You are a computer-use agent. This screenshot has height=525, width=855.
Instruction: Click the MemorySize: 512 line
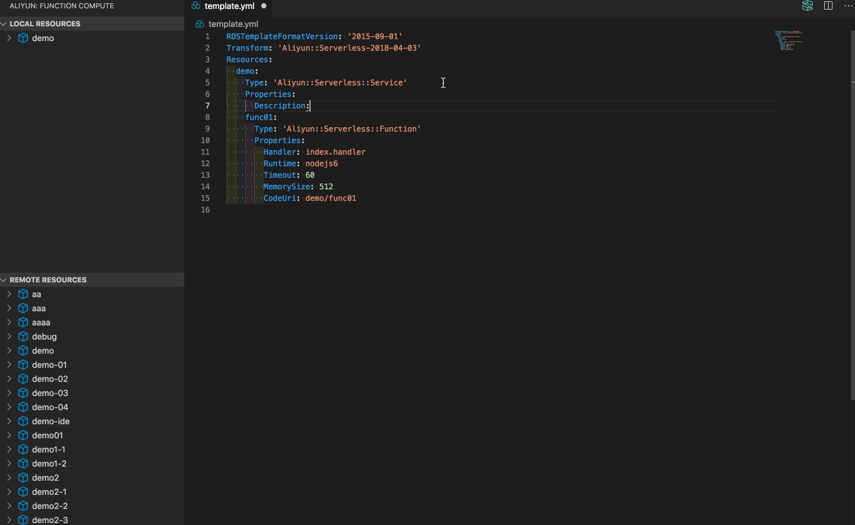pos(298,187)
